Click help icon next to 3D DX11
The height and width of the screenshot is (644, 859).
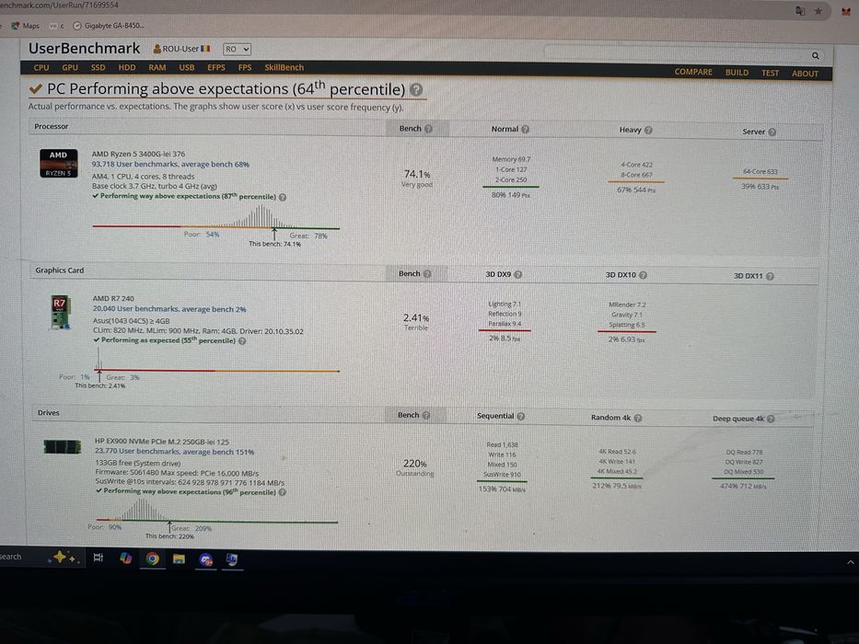[770, 276]
